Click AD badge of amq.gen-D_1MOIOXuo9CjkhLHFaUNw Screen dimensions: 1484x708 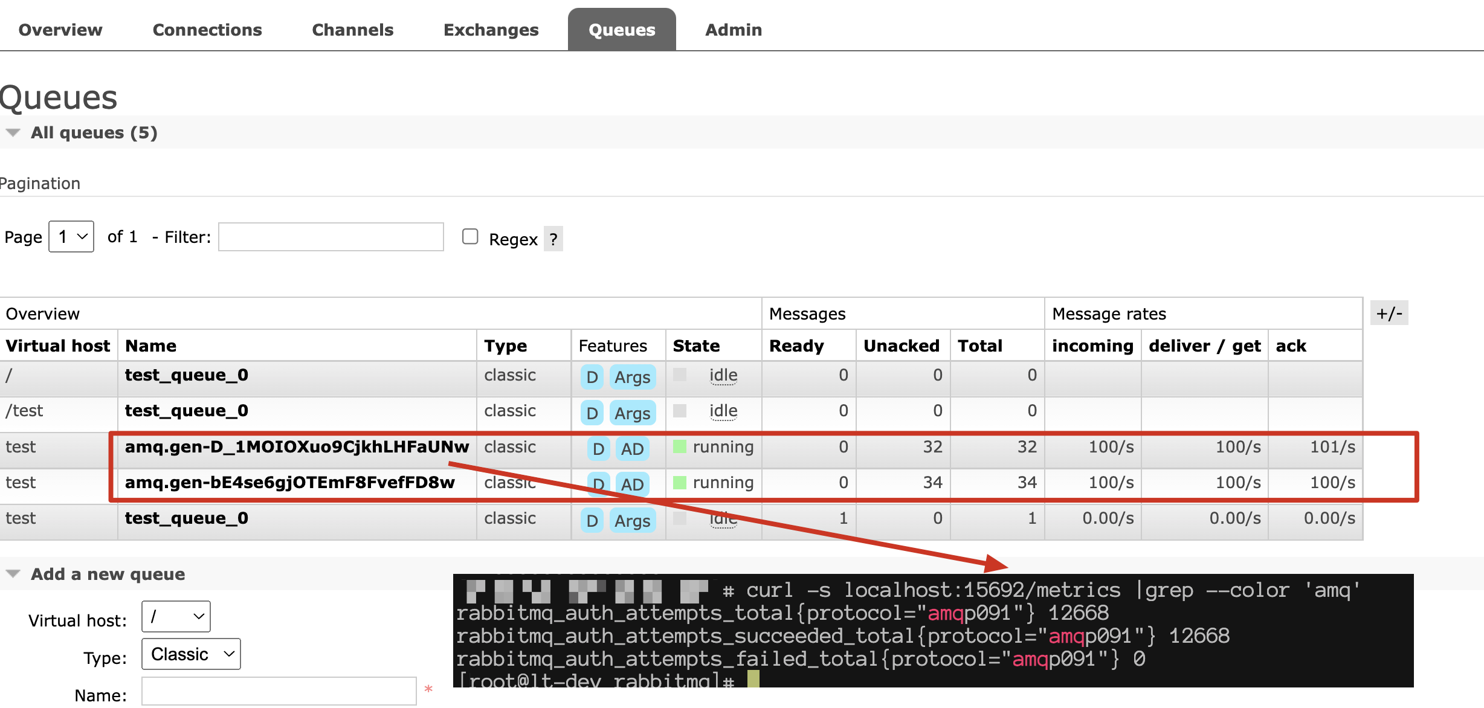pyautogui.click(x=633, y=448)
